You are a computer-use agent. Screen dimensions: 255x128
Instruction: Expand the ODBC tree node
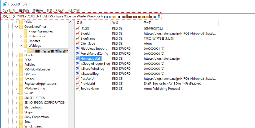(x=17, y=22)
